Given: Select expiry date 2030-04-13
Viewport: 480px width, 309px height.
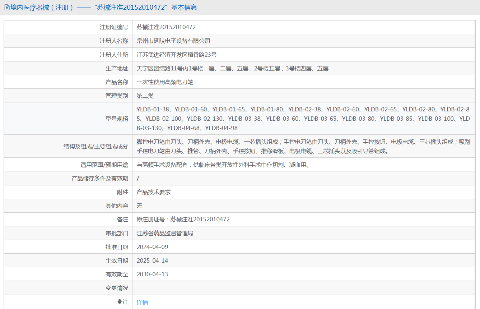Looking at the screenshot, I should [152, 275].
